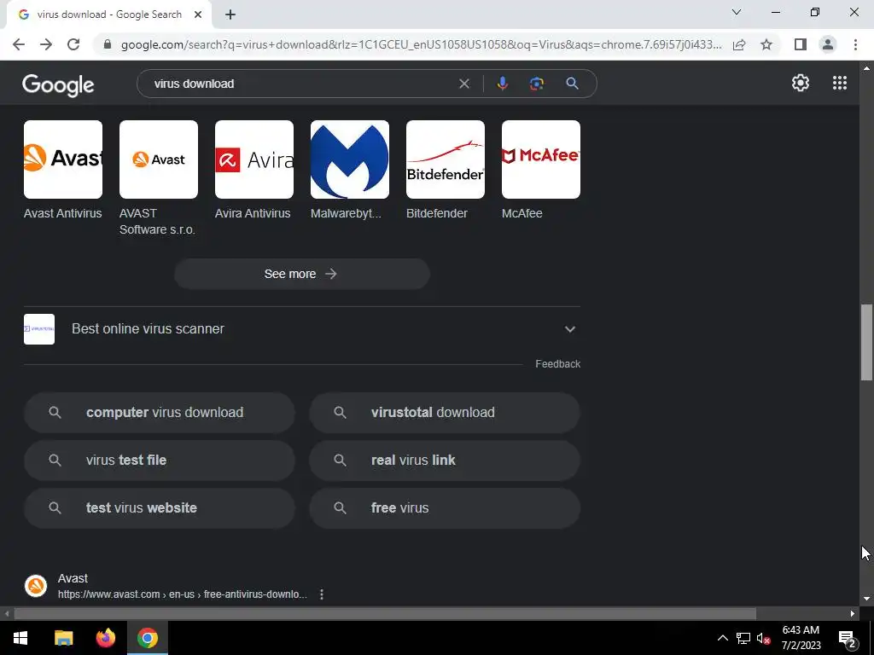Start a voice search with microphone
Screen dimensions: 874x655
pos(502,84)
